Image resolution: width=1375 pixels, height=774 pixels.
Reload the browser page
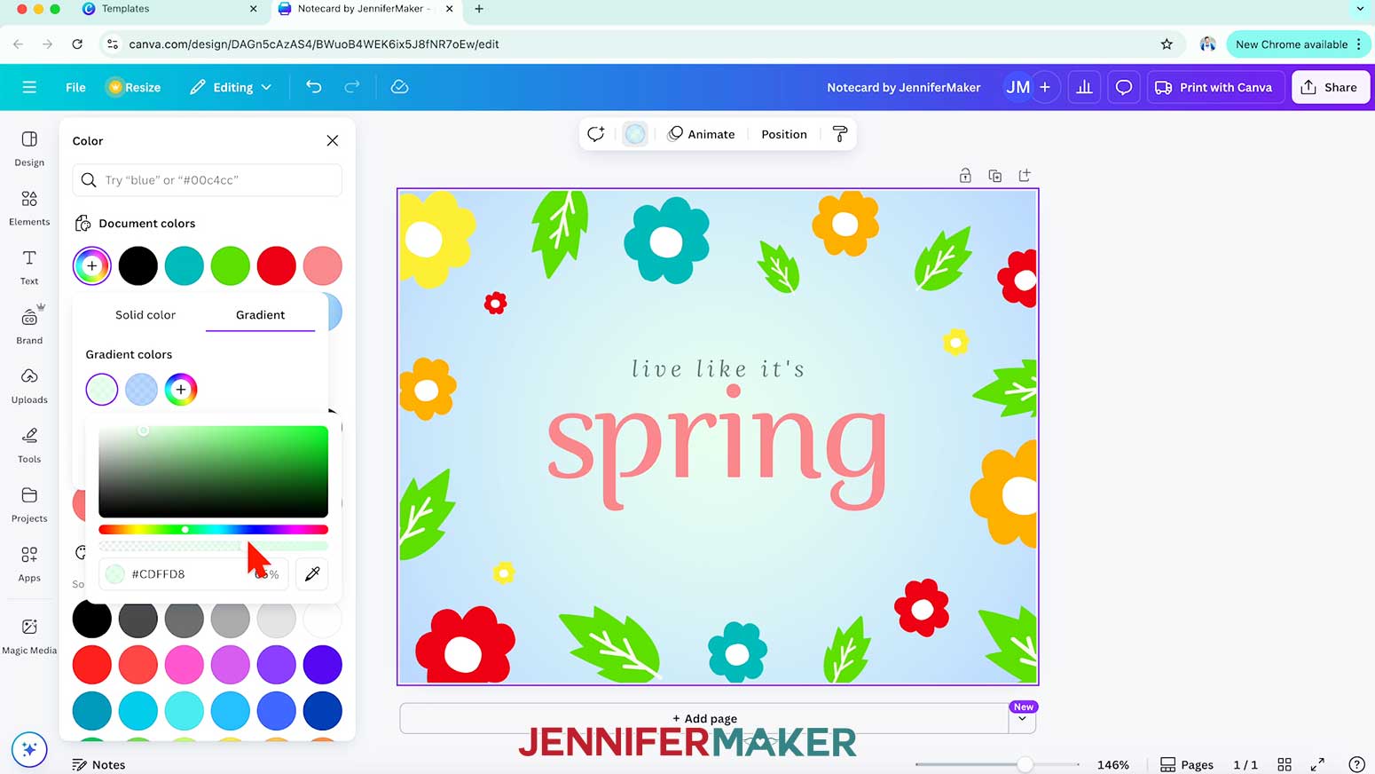(77, 44)
